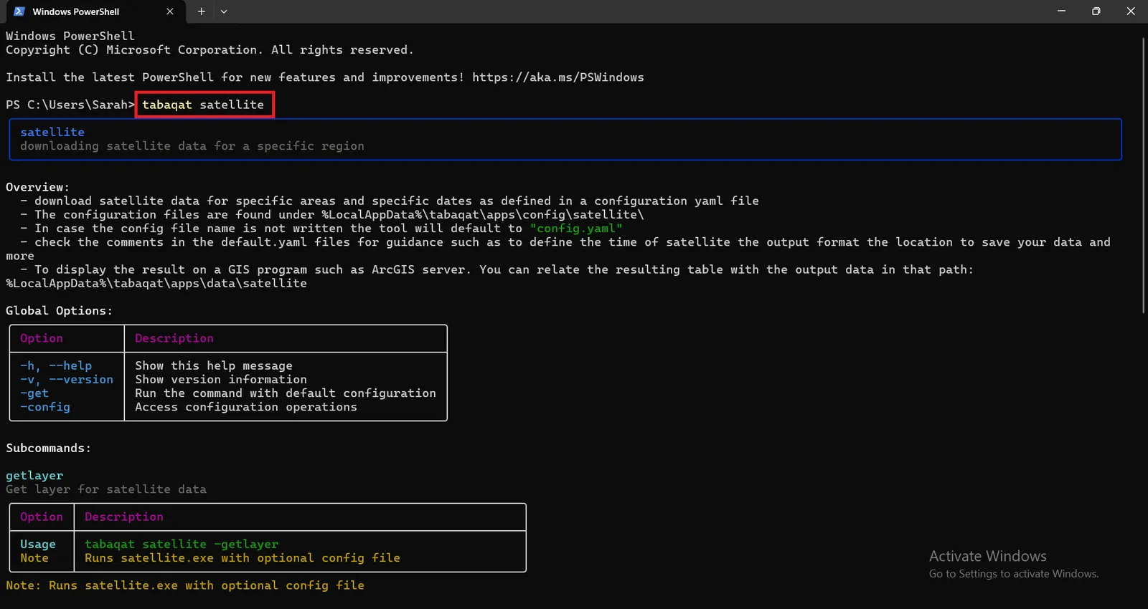
Task: Open the new tab profile dropdown
Action: click(x=224, y=11)
